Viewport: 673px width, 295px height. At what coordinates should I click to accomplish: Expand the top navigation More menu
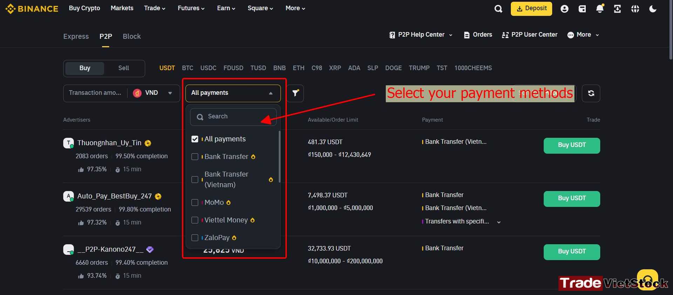(x=295, y=8)
